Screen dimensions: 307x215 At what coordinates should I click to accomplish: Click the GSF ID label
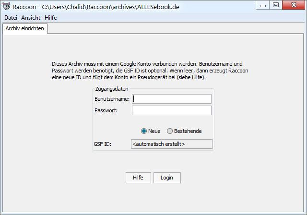coord(102,144)
